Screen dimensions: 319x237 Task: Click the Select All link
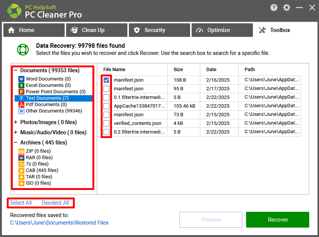tap(21, 203)
